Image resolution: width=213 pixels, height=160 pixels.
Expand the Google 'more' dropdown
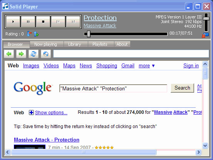coord(147,66)
